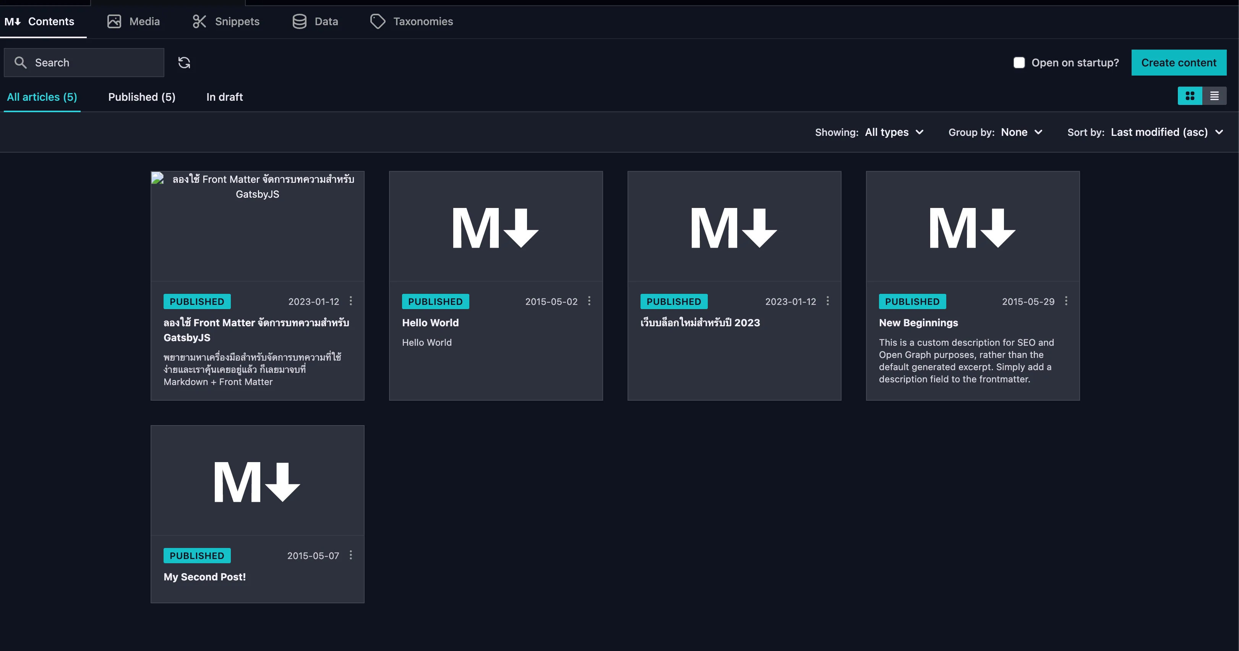The height and width of the screenshot is (651, 1239).
Task: Open options menu for New Beginnings article
Action: pyautogui.click(x=1066, y=301)
